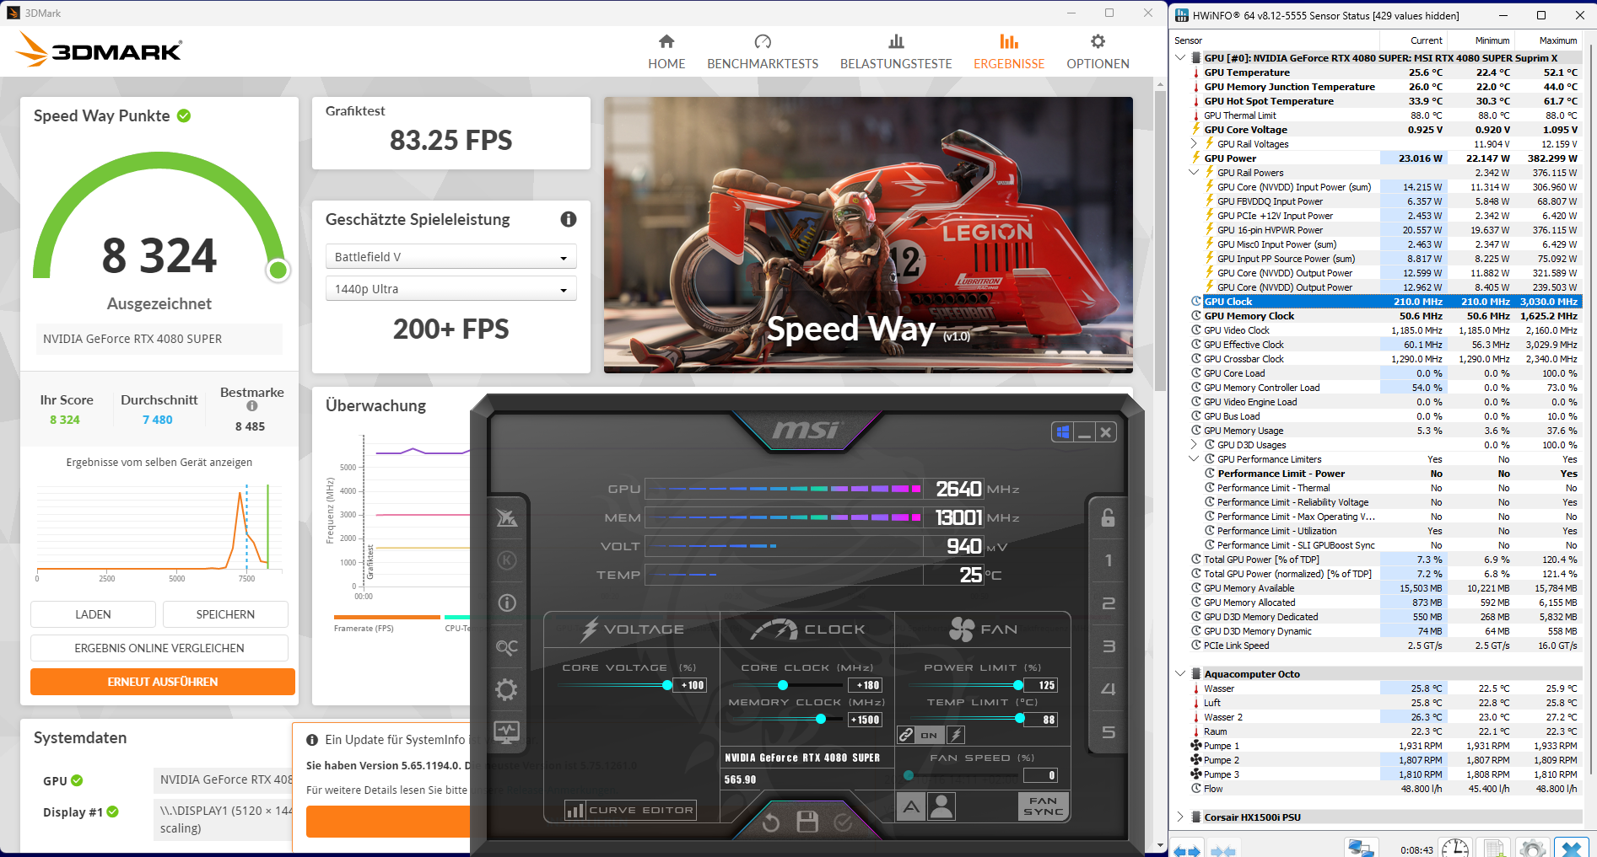The height and width of the screenshot is (857, 1597).
Task: Open the Ergebnisse tab
Action: click(1009, 52)
